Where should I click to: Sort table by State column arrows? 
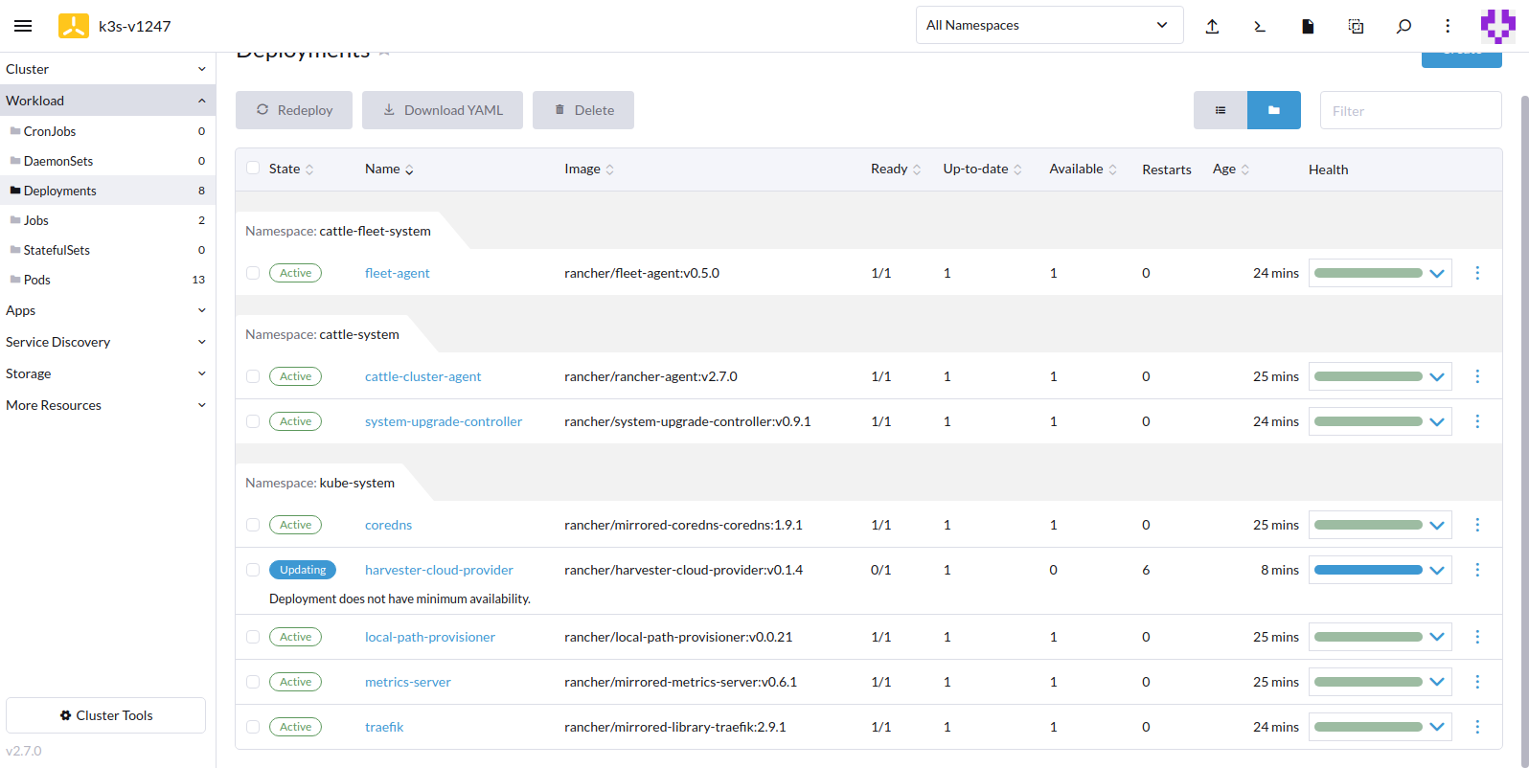pos(309,169)
